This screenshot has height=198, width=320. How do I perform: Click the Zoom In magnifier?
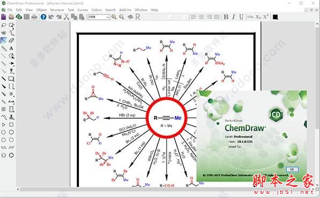pyautogui.click(x=114, y=17)
